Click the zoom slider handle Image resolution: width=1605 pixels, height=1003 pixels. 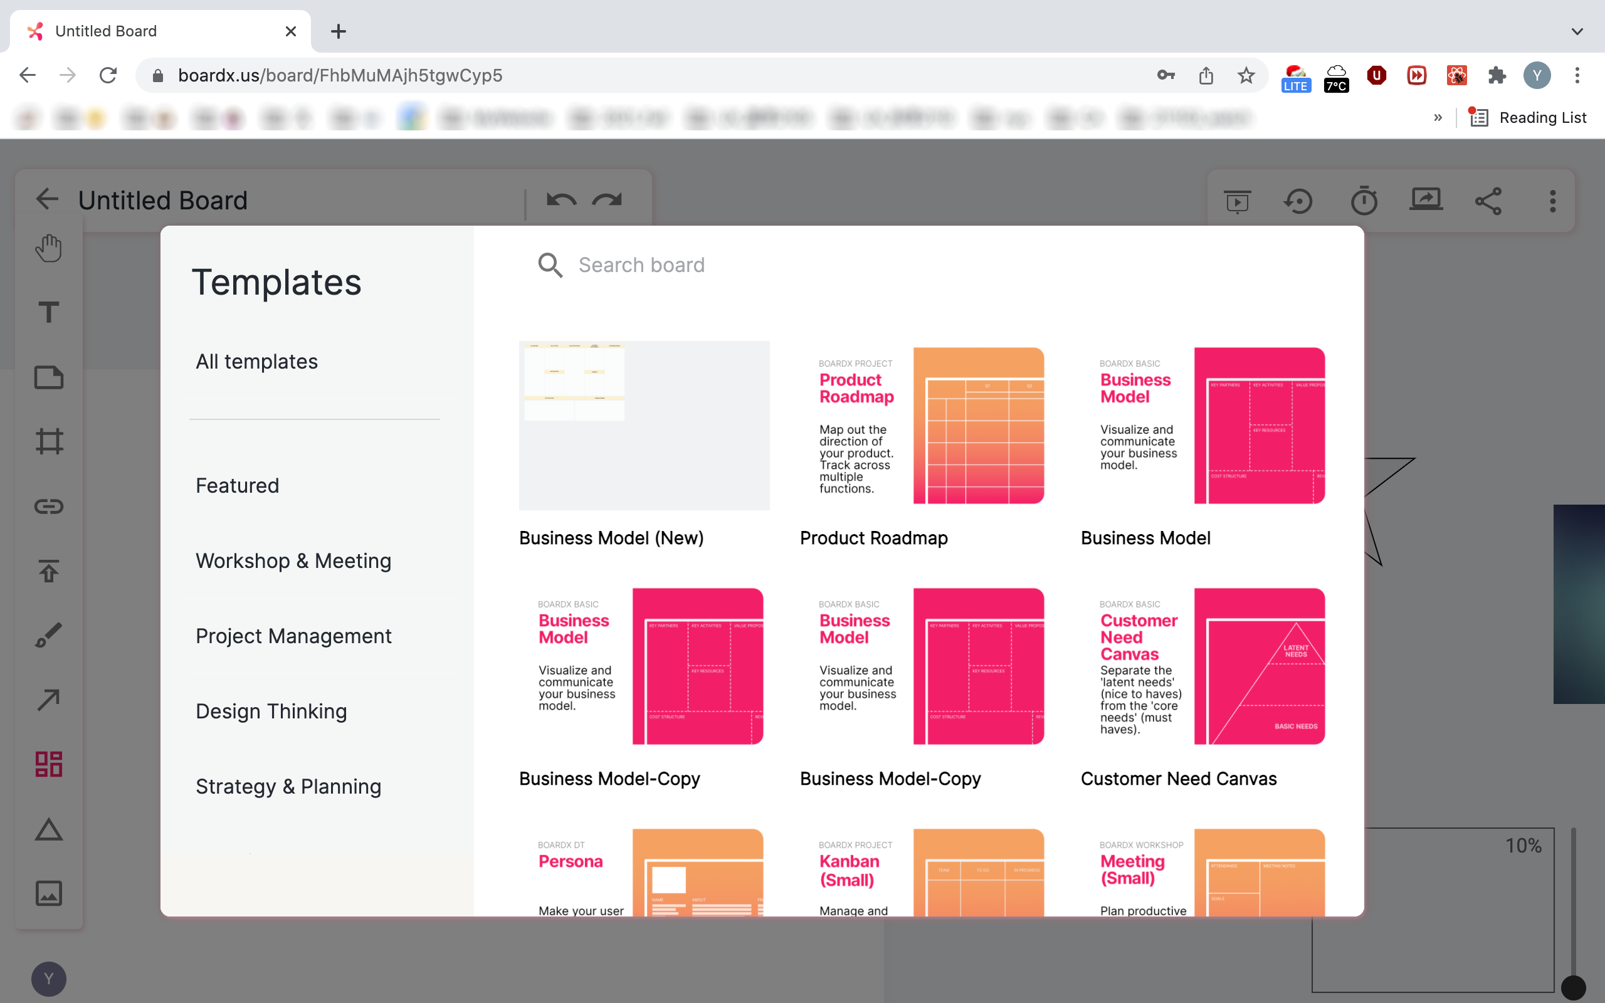tap(1572, 987)
